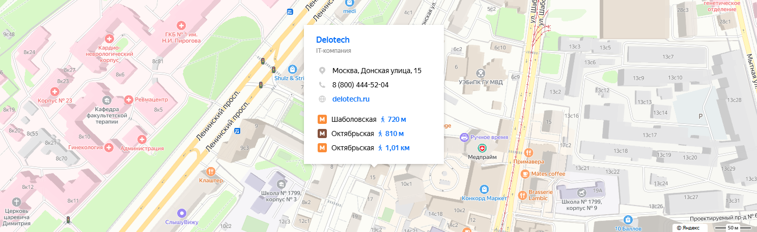Viewport: 757px width, 232px height.
Task: Click the globe icon beside delotech.ru
Action: click(x=322, y=99)
